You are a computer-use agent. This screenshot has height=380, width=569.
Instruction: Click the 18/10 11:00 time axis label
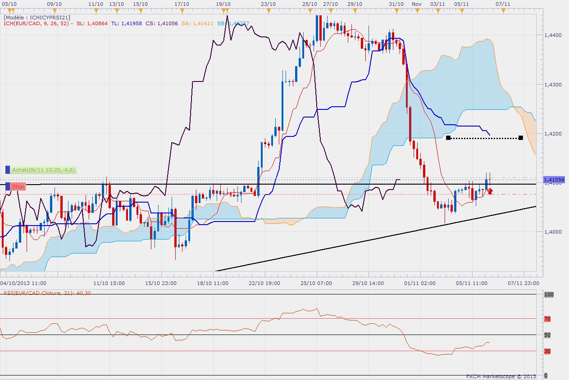tap(213, 283)
